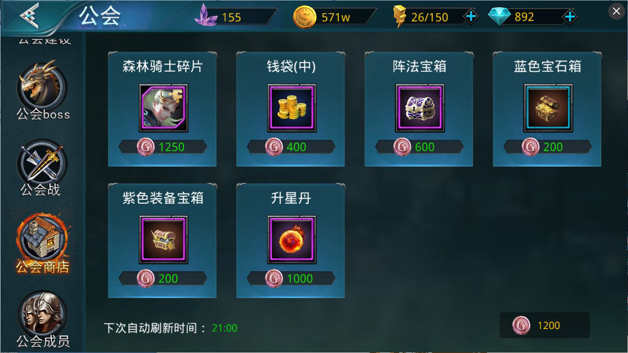Buy 阵法宝箱 for 600 guild coins
Screen dimensions: 628x353
click(x=419, y=147)
